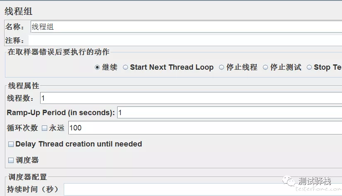Viewport: 342px width, 196px height.
Task: Click the 循环次数 count field
Action: 205,128
